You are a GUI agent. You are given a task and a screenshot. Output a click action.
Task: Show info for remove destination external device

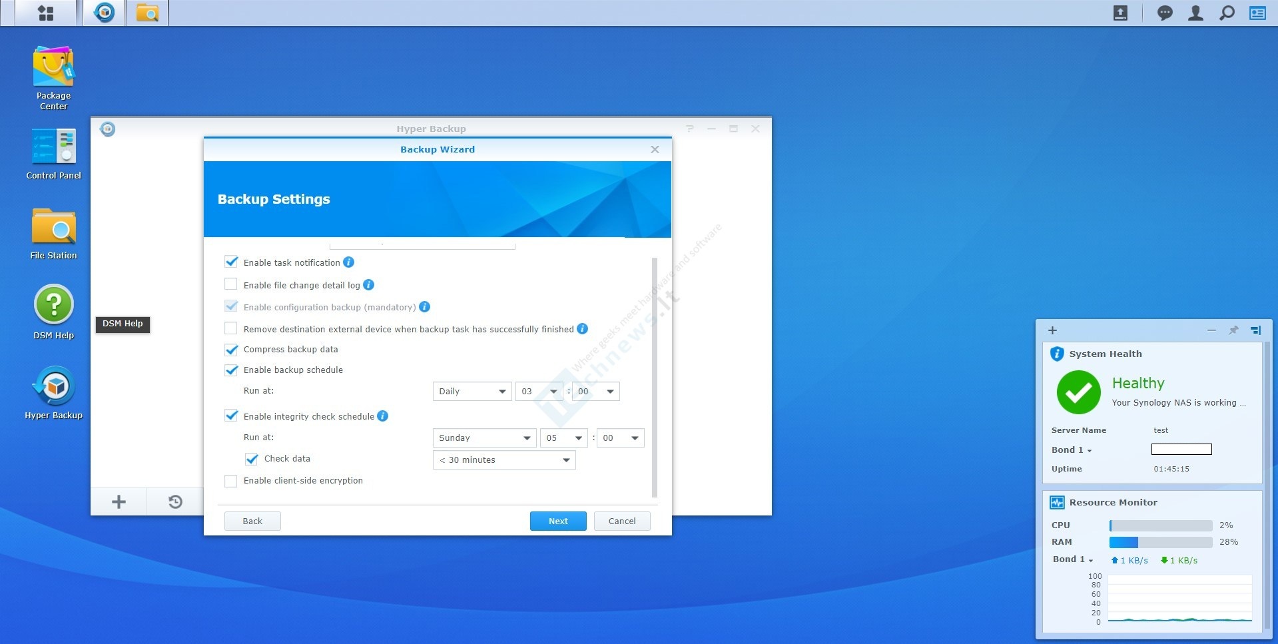582,328
